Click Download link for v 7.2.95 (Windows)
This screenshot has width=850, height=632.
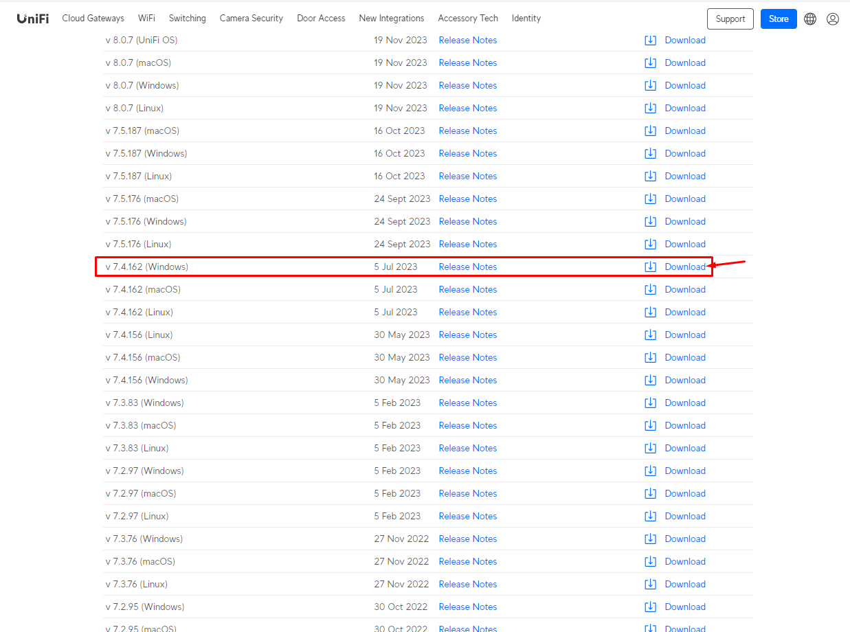click(x=685, y=607)
